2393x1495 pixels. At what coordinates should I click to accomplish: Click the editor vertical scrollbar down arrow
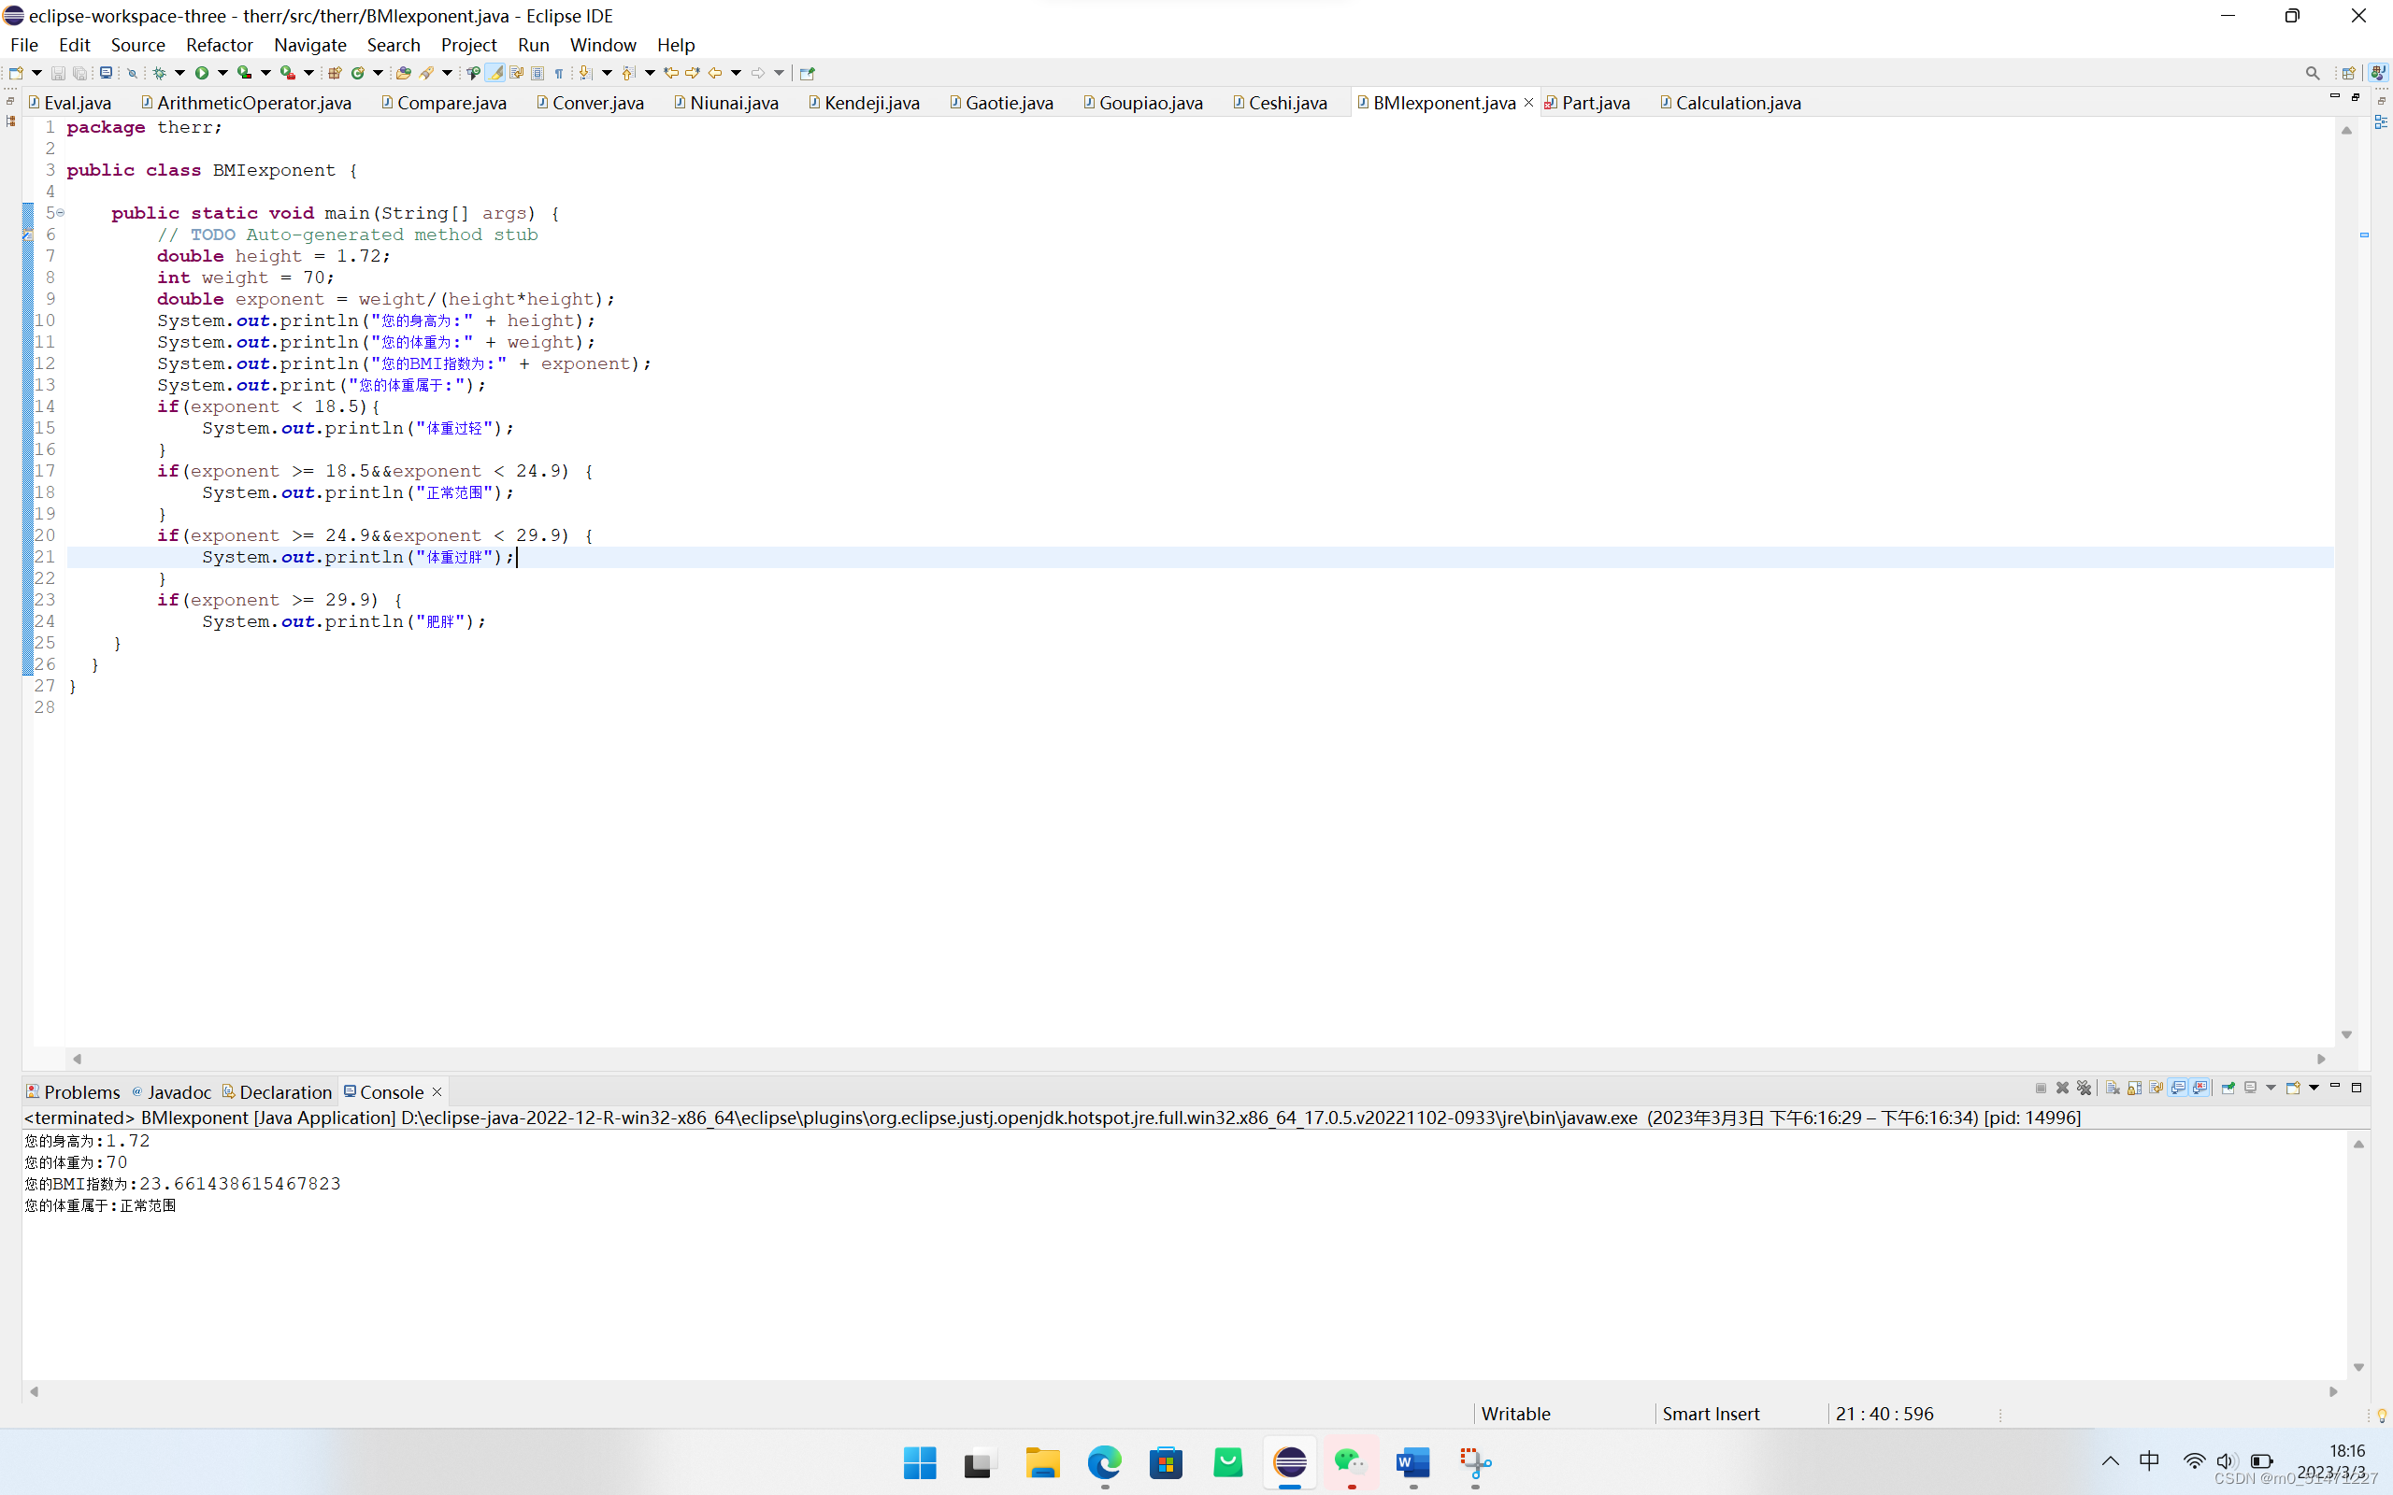pos(2346,1034)
